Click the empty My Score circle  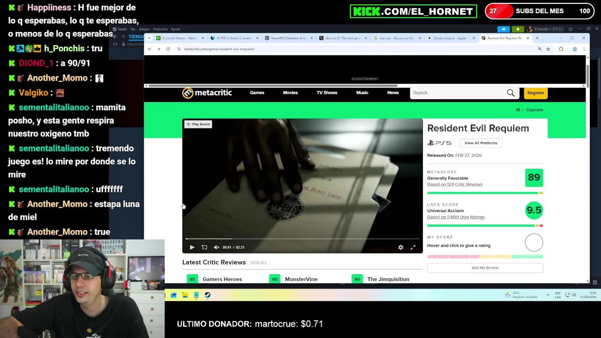pyautogui.click(x=534, y=243)
